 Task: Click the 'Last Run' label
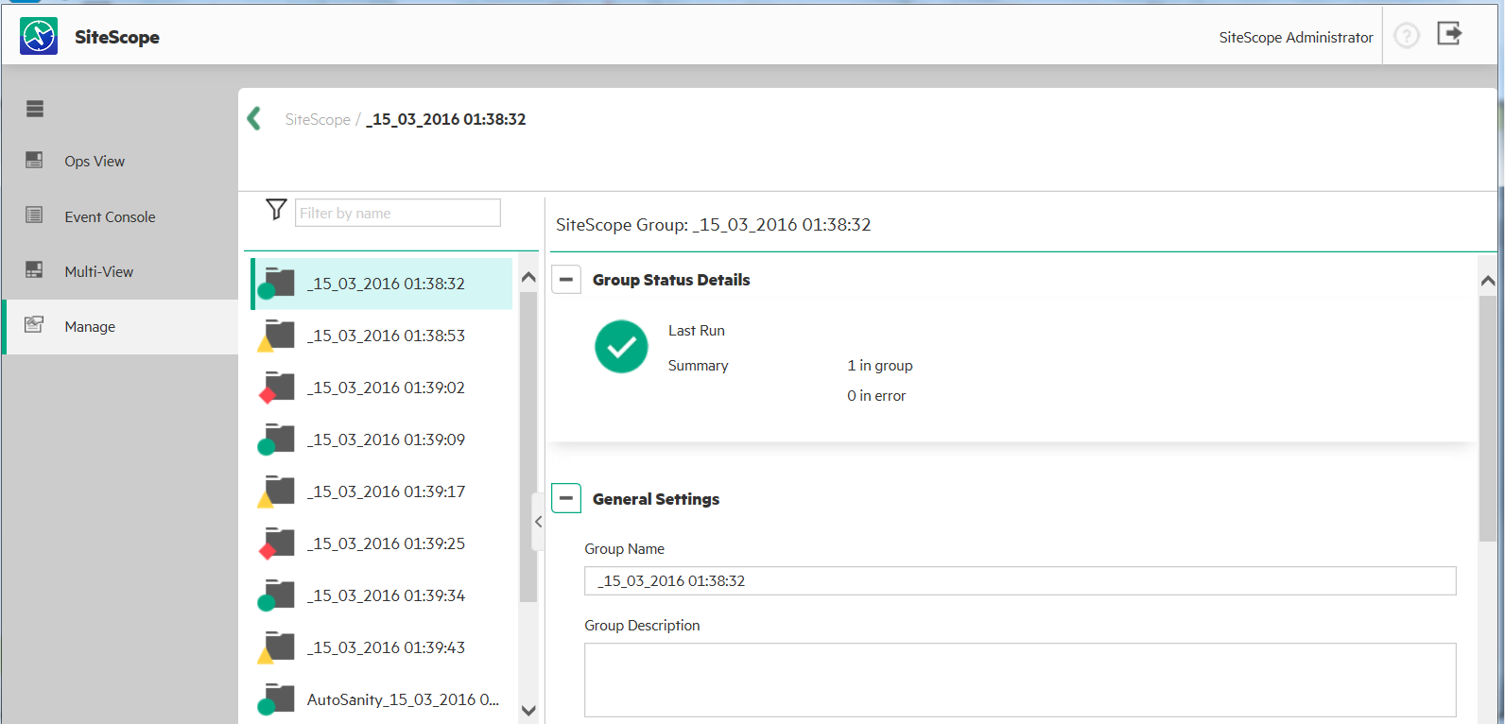(x=697, y=330)
